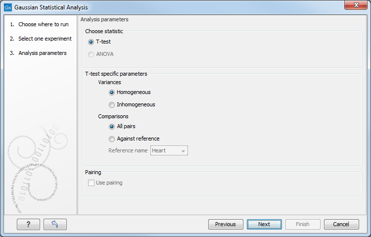Go to Choose where to run step

44,24
